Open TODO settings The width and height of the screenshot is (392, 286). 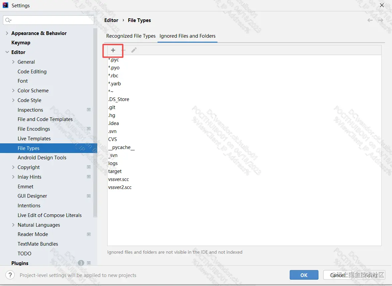[24, 253]
